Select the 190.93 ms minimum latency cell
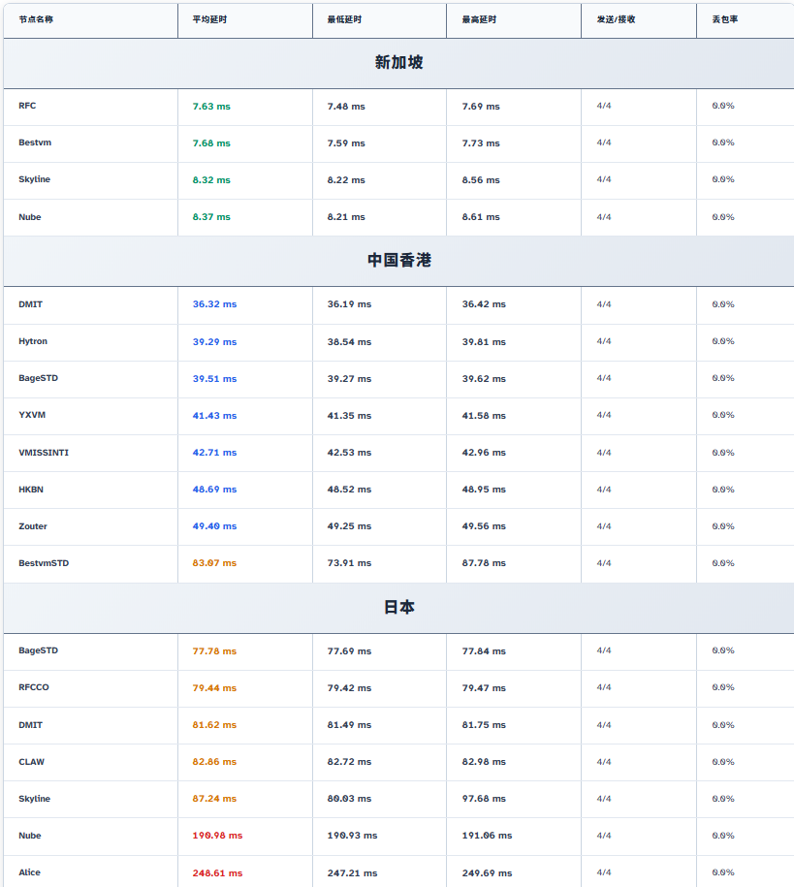The image size is (794, 887). pos(352,836)
